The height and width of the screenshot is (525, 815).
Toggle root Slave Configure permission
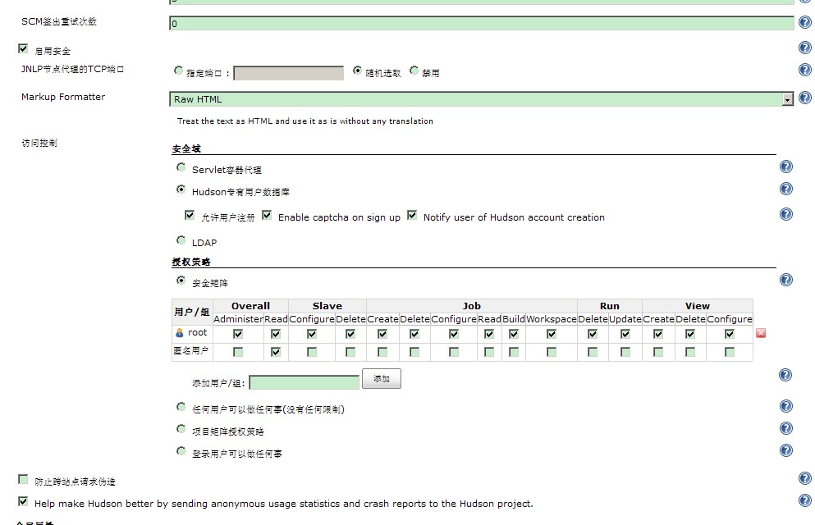[x=312, y=334]
